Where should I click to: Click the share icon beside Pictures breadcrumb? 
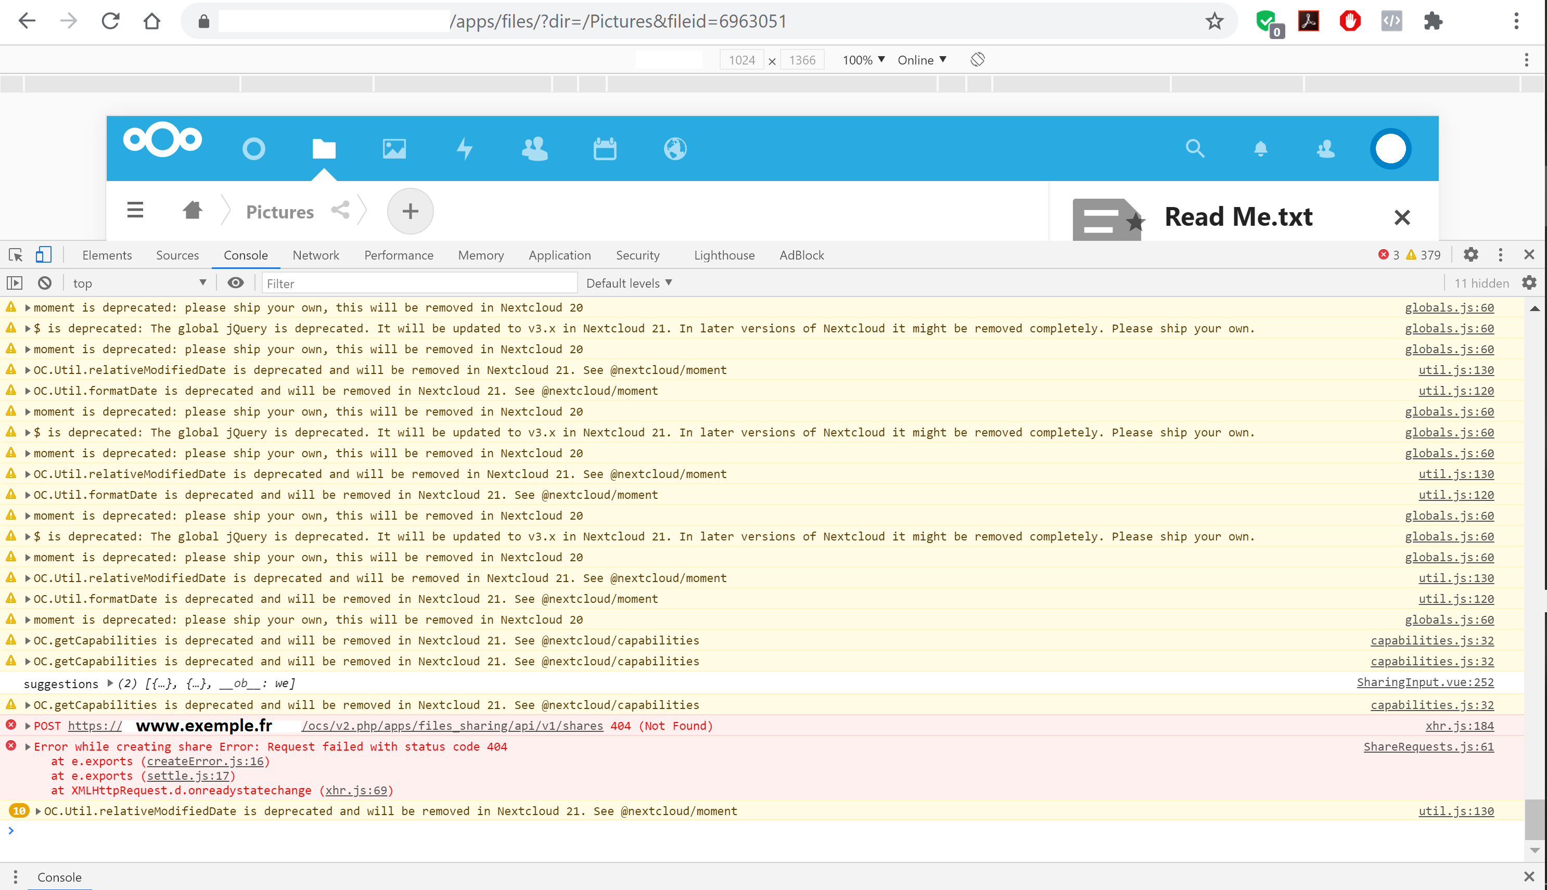tap(341, 210)
